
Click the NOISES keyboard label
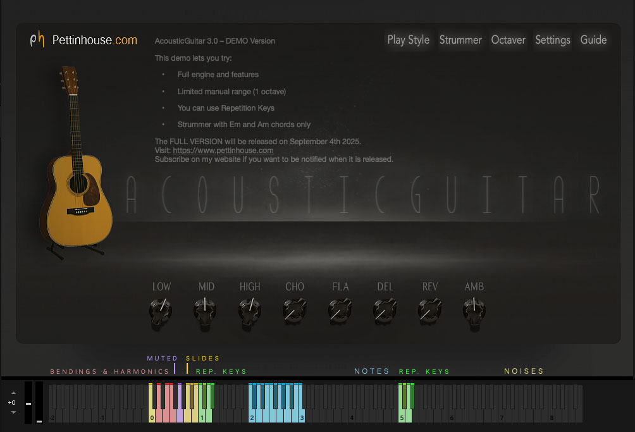click(524, 371)
